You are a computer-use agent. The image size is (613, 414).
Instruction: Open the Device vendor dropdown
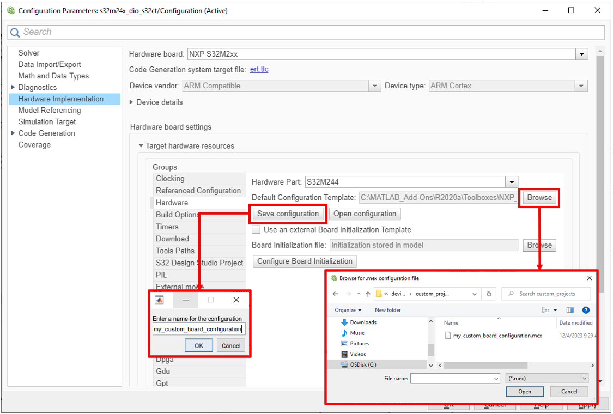(x=374, y=86)
